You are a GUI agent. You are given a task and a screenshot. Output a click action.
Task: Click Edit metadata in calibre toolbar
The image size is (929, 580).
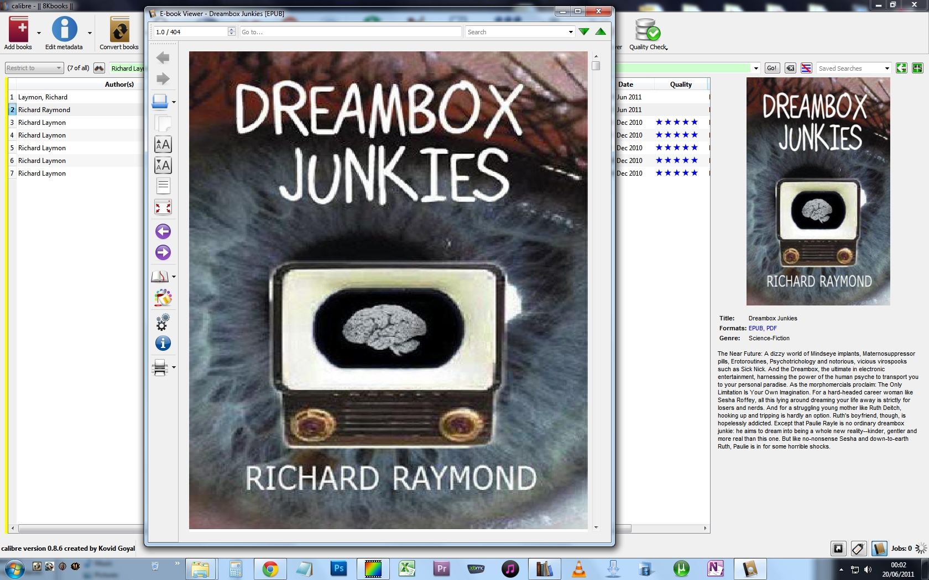point(64,33)
